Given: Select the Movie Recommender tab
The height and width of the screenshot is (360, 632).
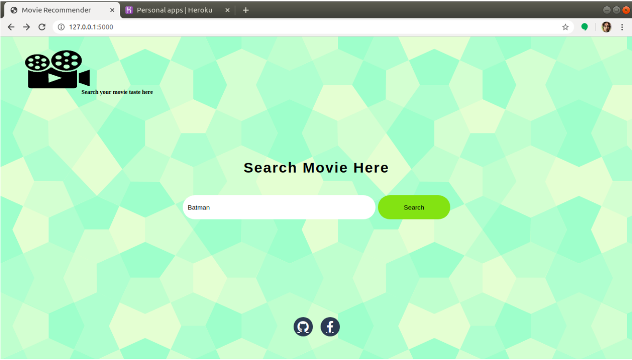Looking at the screenshot, I should [58, 10].
